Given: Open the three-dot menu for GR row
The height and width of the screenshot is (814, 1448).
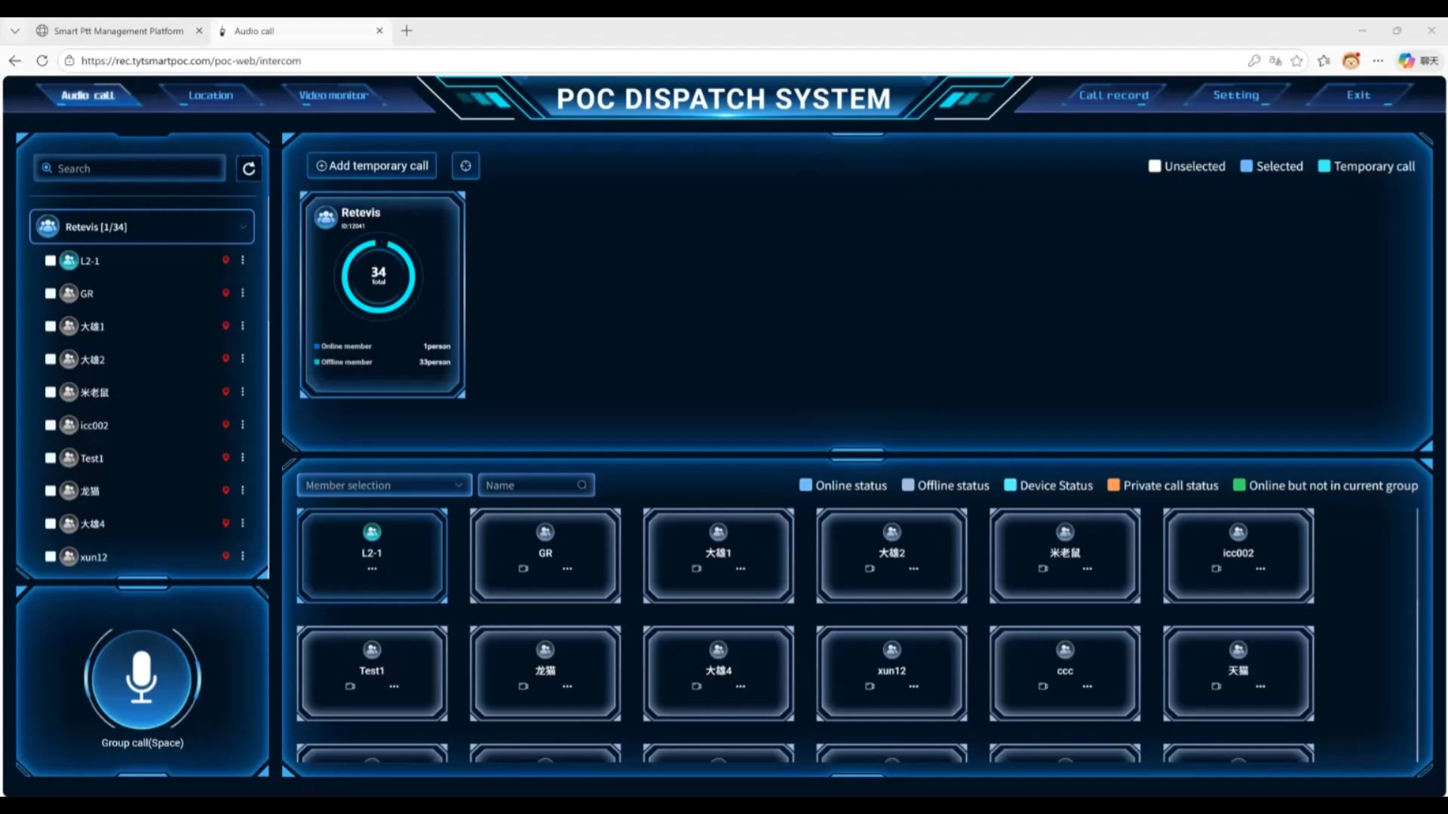Looking at the screenshot, I should (243, 293).
